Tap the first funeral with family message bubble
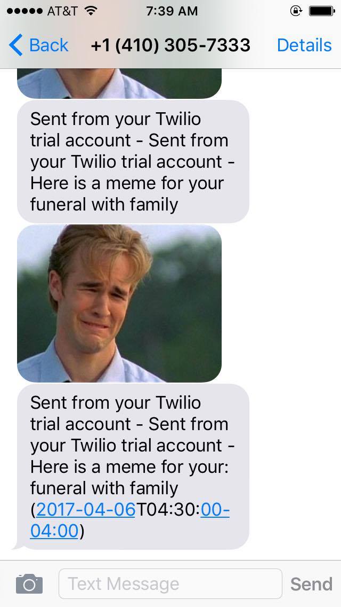341x607 pixels. [x=133, y=161]
